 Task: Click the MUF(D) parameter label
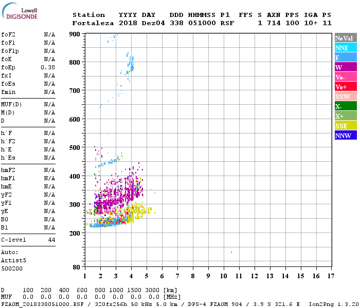tap(11, 105)
